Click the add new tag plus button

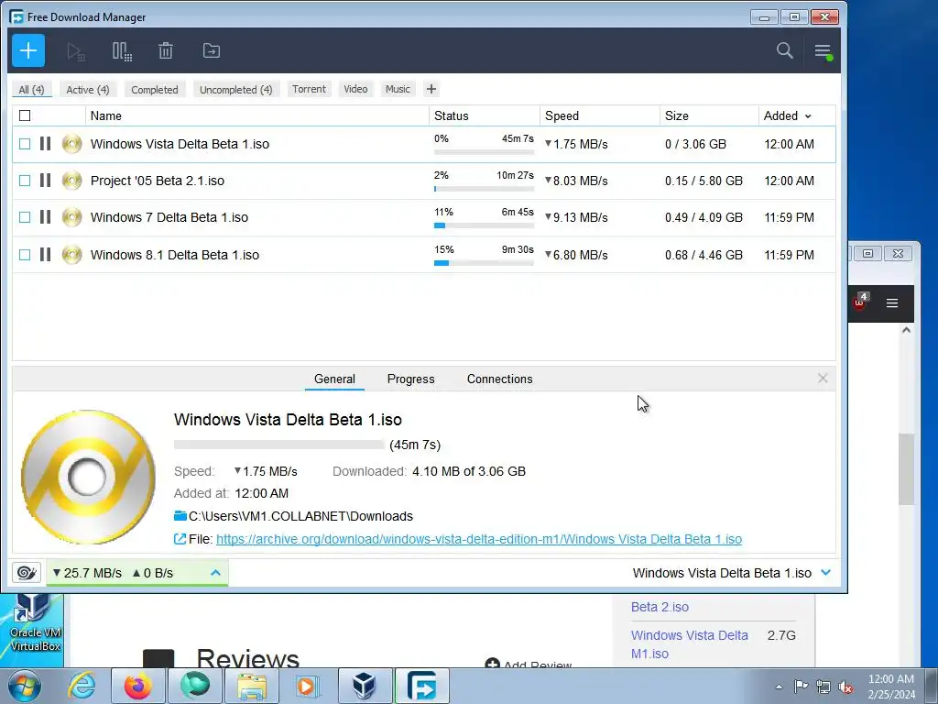pyautogui.click(x=431, y=89)
